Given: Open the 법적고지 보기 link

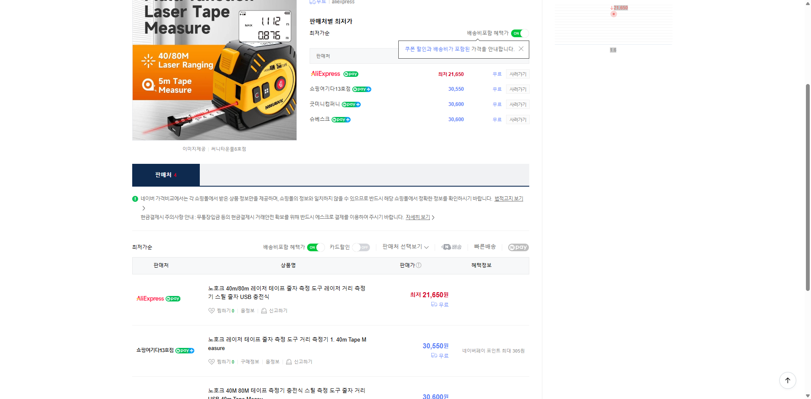Looking at the screenshot, I should click(508, 198).
